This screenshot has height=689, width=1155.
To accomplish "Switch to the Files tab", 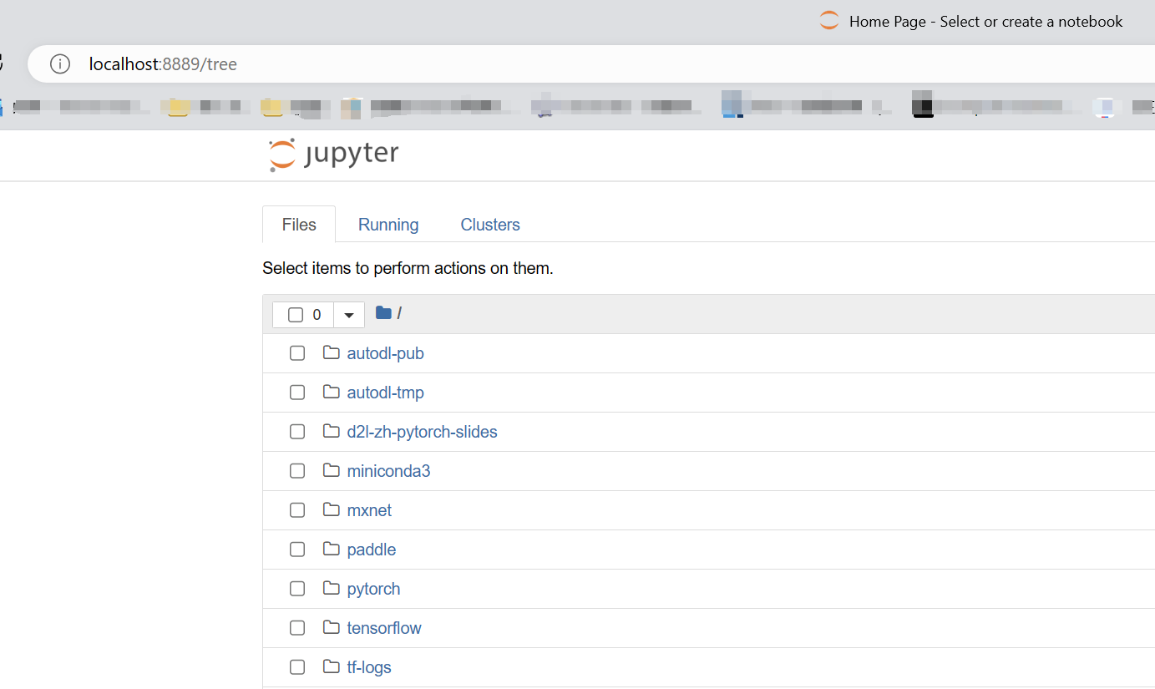I will [299, 225].
